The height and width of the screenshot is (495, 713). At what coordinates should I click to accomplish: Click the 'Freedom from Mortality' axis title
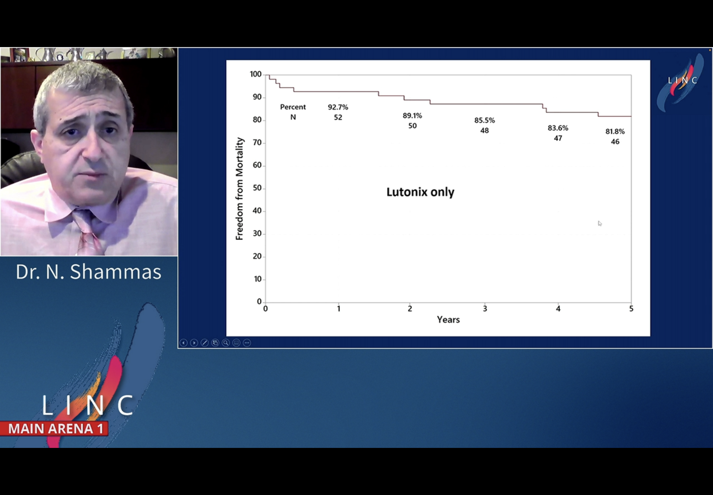[x=239, y=189]
